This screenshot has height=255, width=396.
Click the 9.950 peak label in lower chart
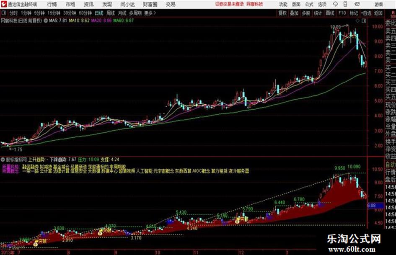[x=340, y=168]
